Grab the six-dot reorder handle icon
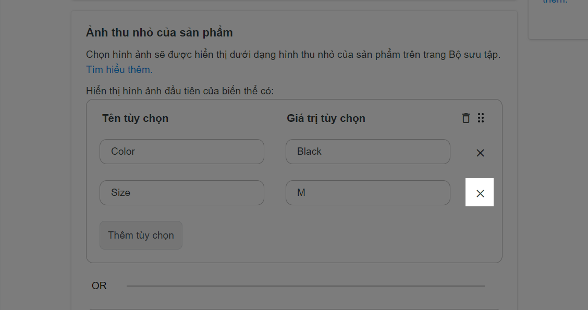 coord(481,118)
